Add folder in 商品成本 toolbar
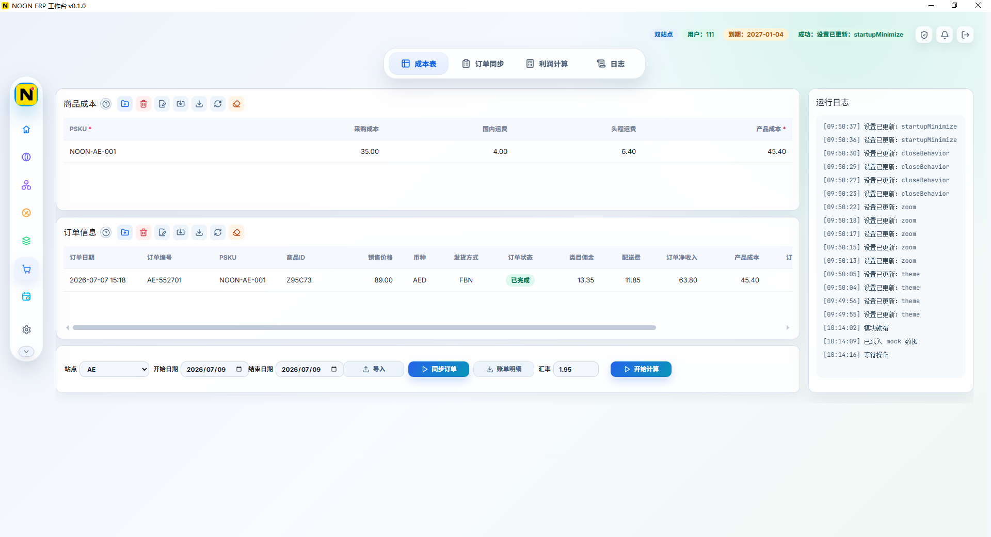The image size is (991, 537). click(125, 104)
